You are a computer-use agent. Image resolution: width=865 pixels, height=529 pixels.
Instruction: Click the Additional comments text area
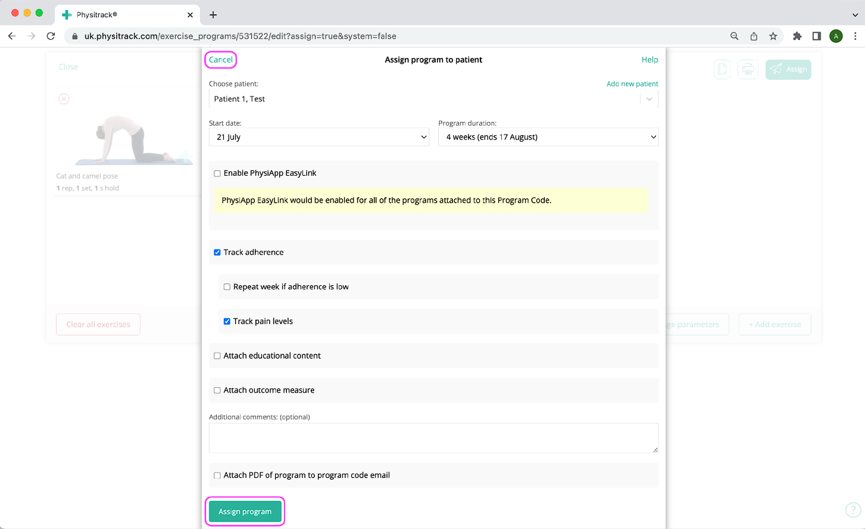pyautogui.click(x=433, y=438)
